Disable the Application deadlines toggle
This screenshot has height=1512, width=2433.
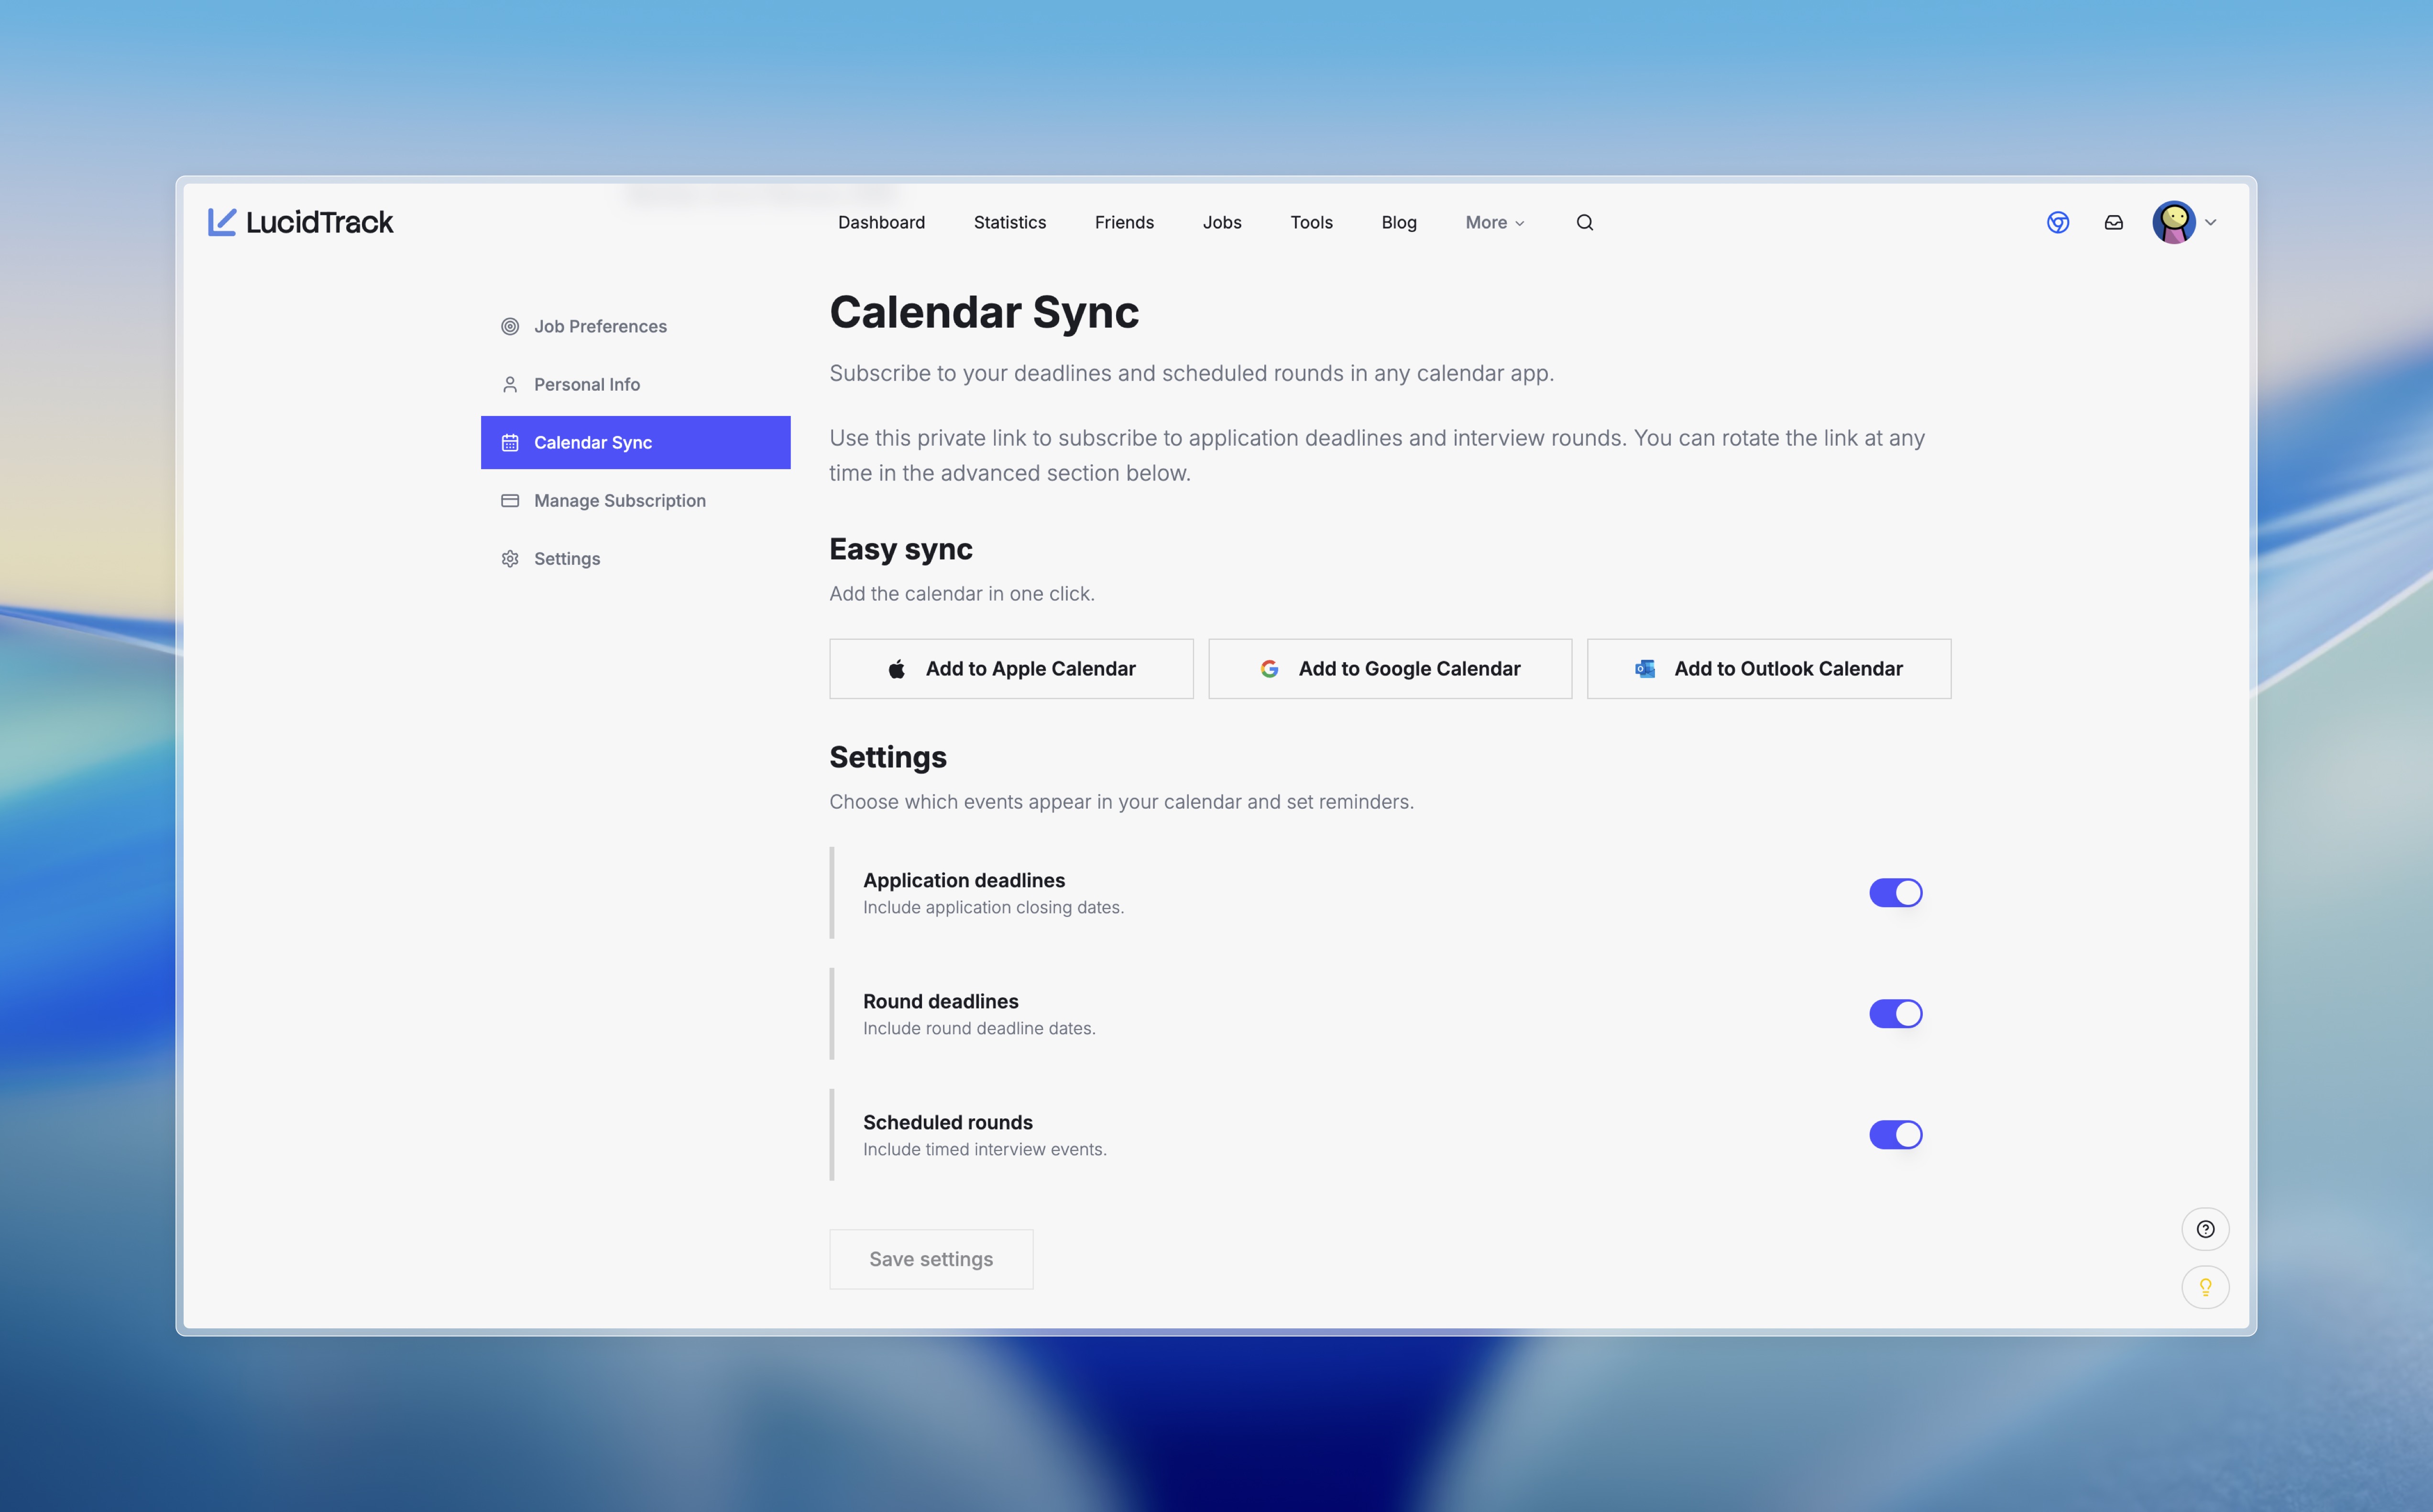click(x=1895, y=892)
